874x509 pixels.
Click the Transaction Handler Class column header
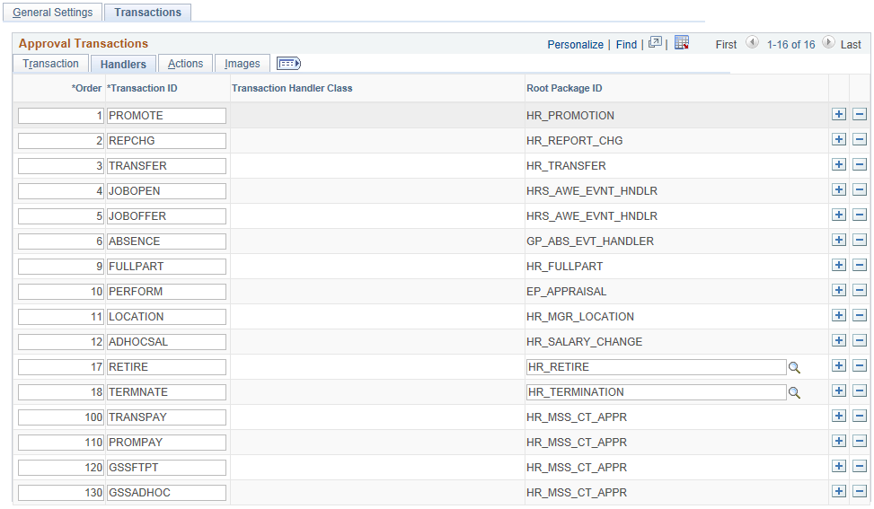point(292,88)
